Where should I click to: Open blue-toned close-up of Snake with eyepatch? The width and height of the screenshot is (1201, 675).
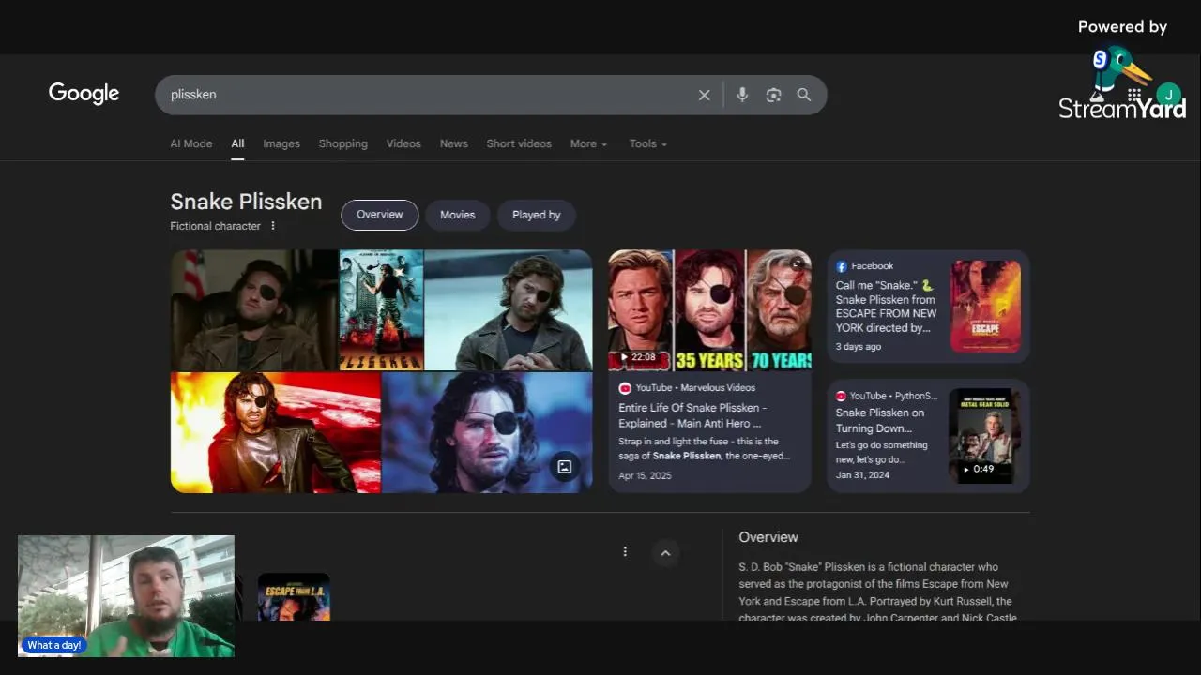click(487, 432)
